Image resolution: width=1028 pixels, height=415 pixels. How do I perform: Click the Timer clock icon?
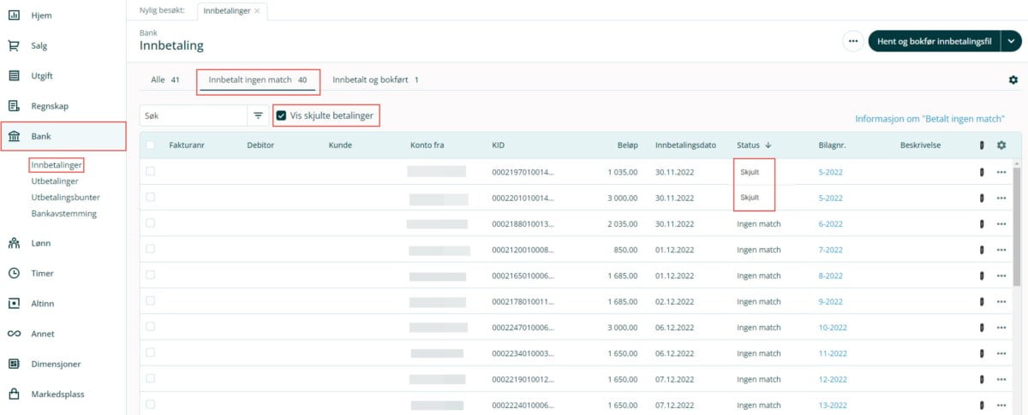[14, 274]
